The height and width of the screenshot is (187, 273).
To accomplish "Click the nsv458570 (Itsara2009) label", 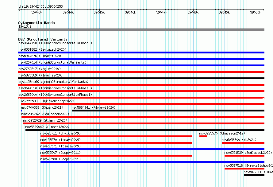I will (x=60, y=140).
